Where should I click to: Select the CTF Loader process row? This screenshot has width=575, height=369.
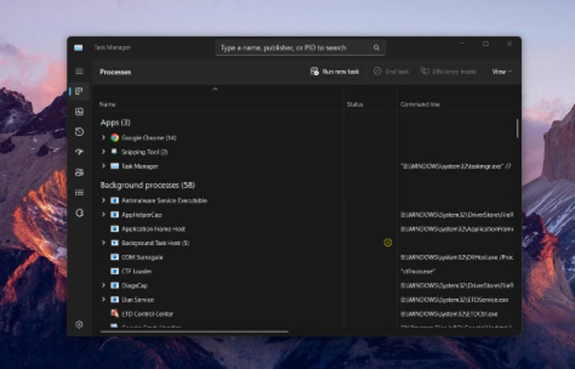139,271
